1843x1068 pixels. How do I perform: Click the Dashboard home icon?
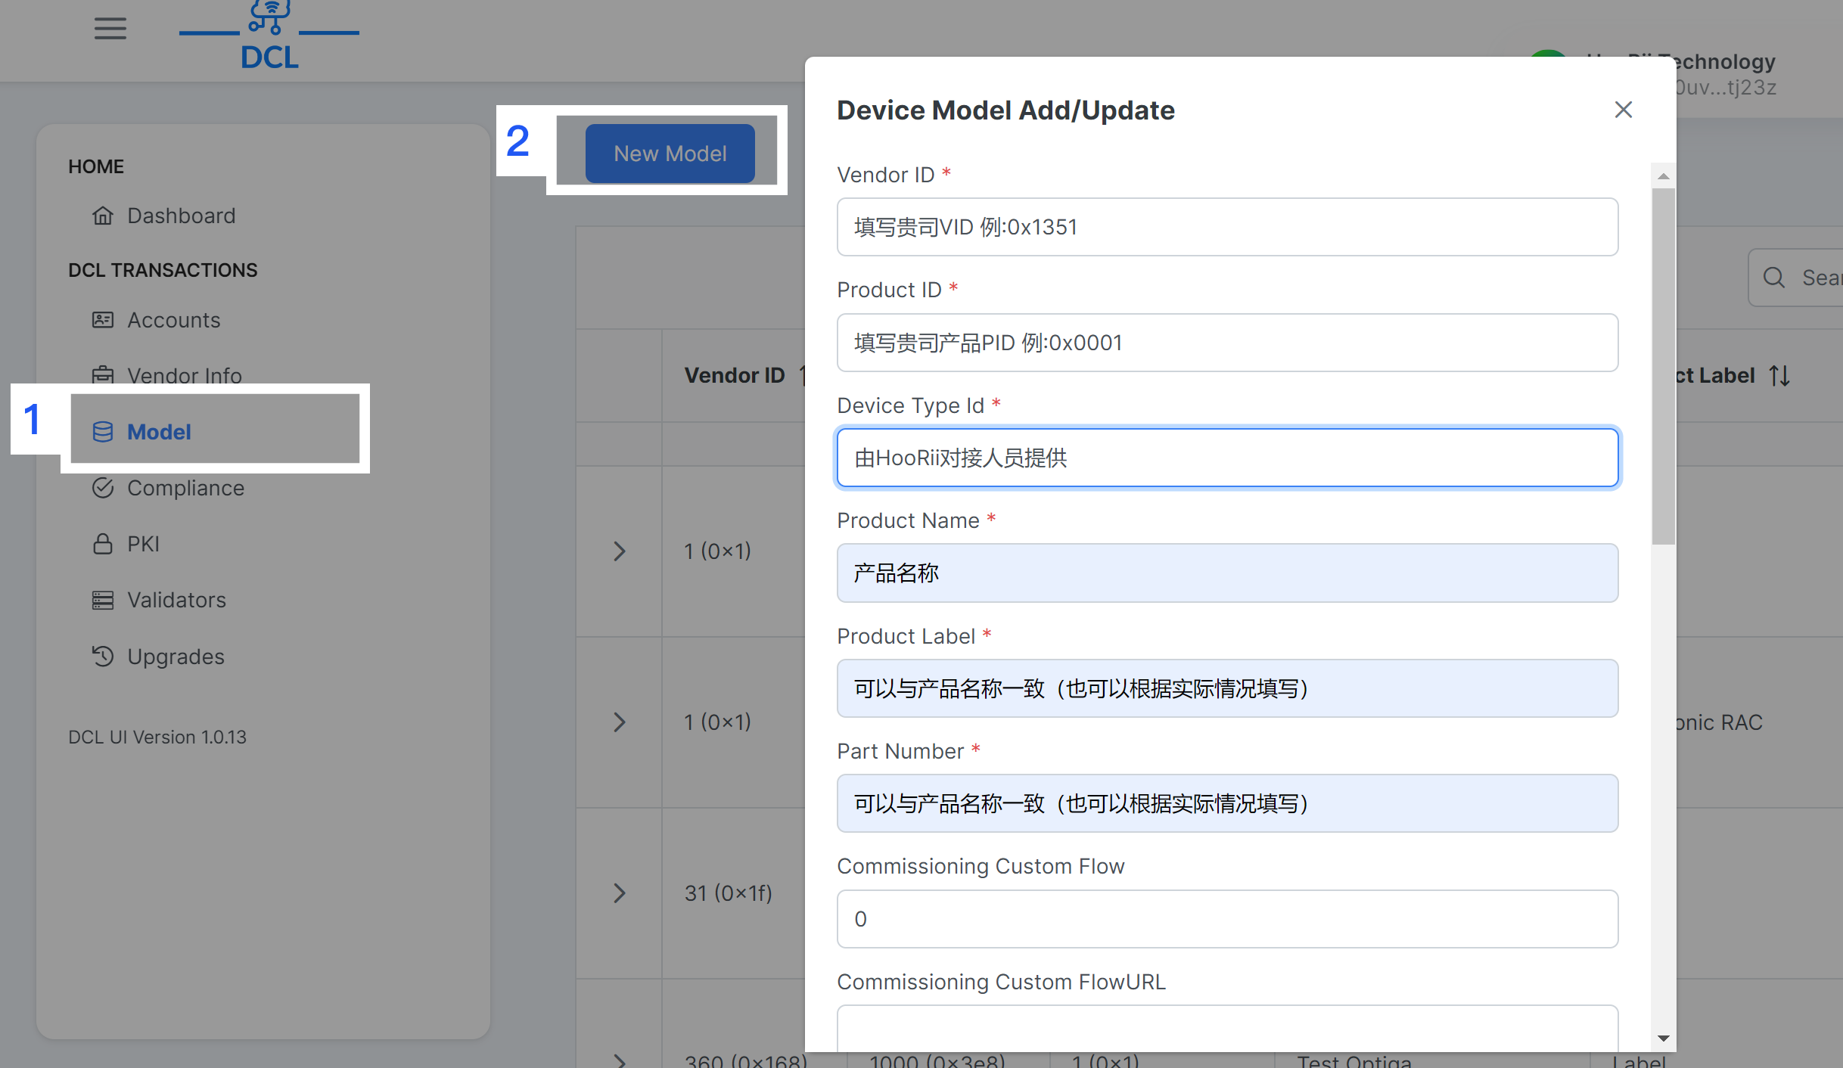tap(103, 216)
